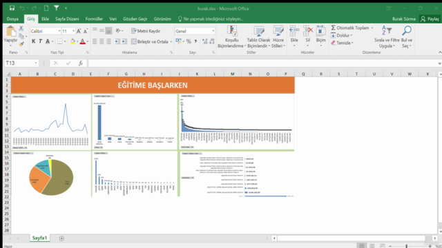Toggle bold (K) formatting

pyautogui.click(x=34, y=41)
